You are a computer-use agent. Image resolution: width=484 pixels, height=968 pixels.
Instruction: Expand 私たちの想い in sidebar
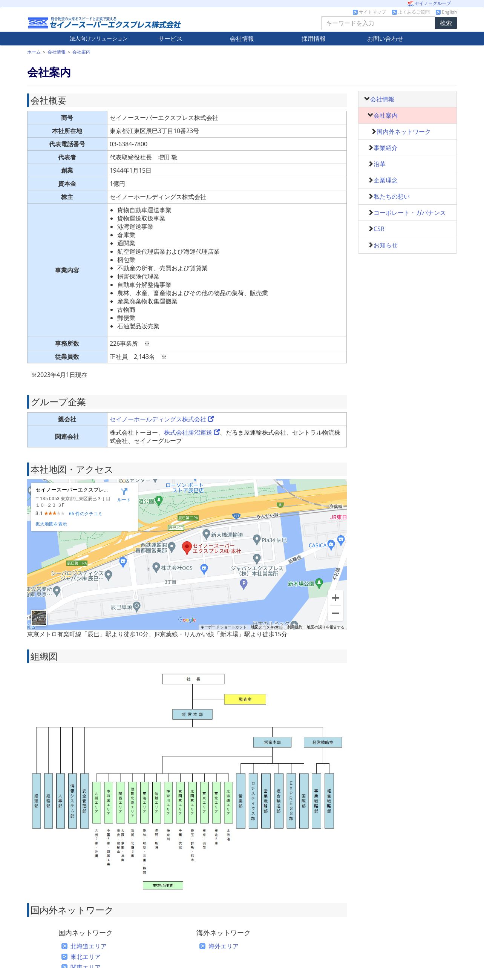[371, 196]
